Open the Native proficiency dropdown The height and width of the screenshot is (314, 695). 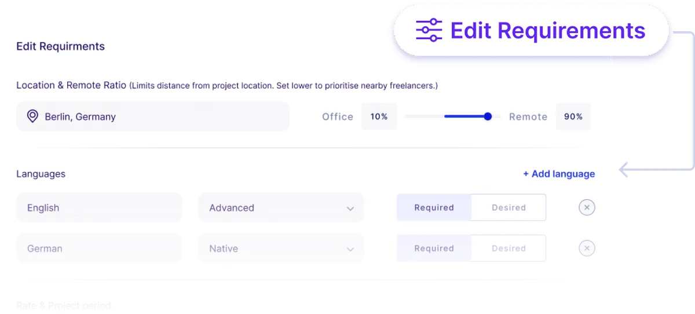click(281, 249)
